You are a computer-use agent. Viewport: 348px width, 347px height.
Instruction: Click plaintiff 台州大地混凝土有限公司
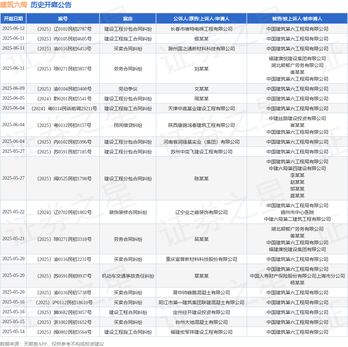click(201, 322)
